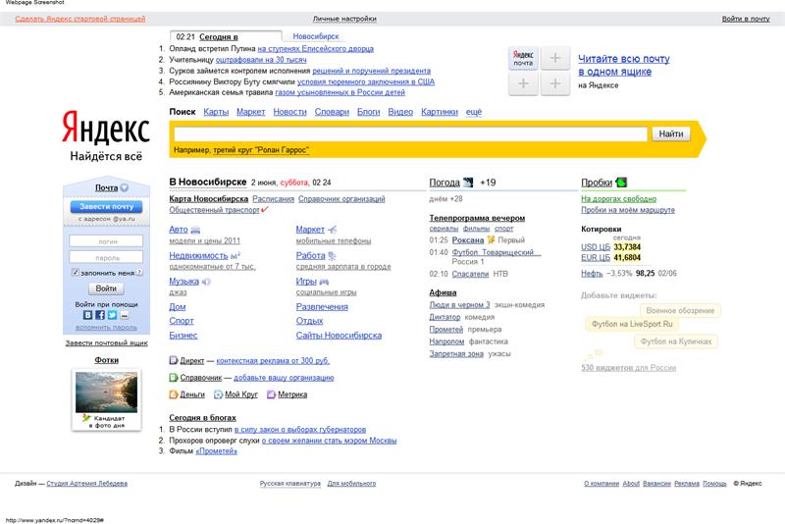Click the Мой Круг icon
Viewport: 785px width, 524px height.
(218, 394)
